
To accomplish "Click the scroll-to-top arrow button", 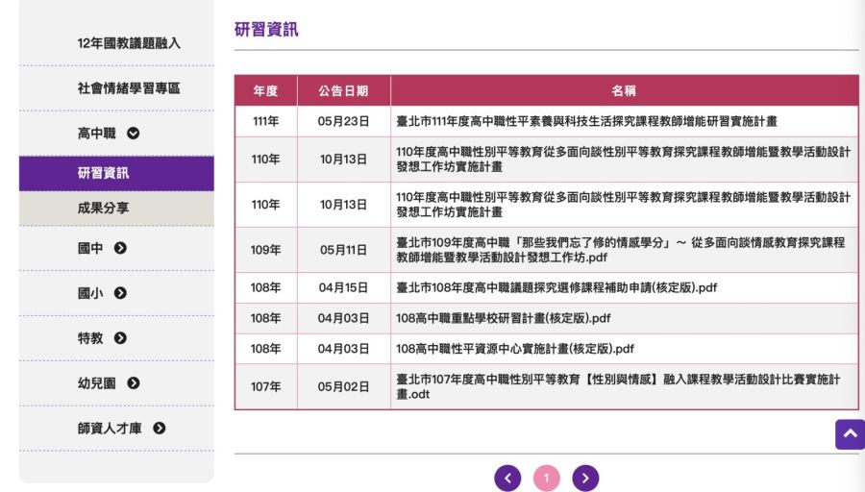I will pyautogui.click(x=851, y=434).
